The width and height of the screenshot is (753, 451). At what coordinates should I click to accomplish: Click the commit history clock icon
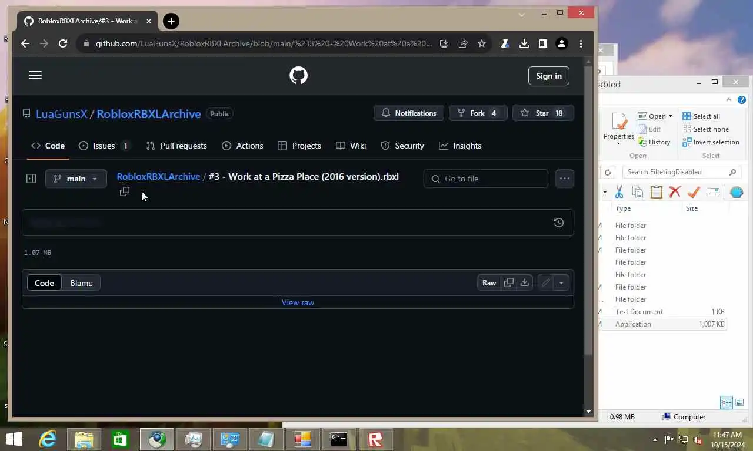[559, 223]
